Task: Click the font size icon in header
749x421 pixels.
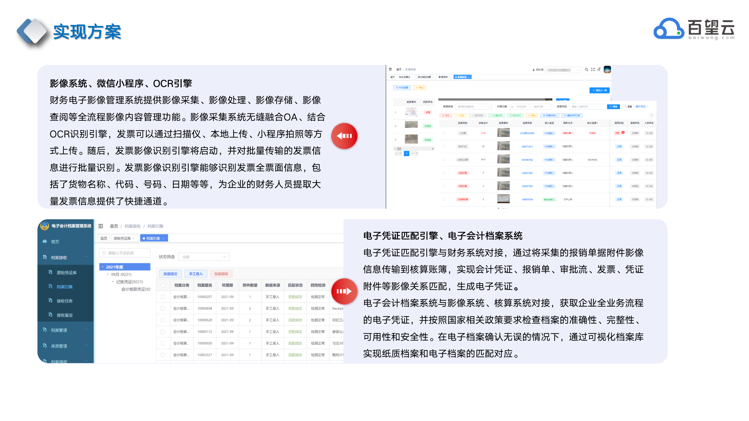Action: [x=599, y=70]
